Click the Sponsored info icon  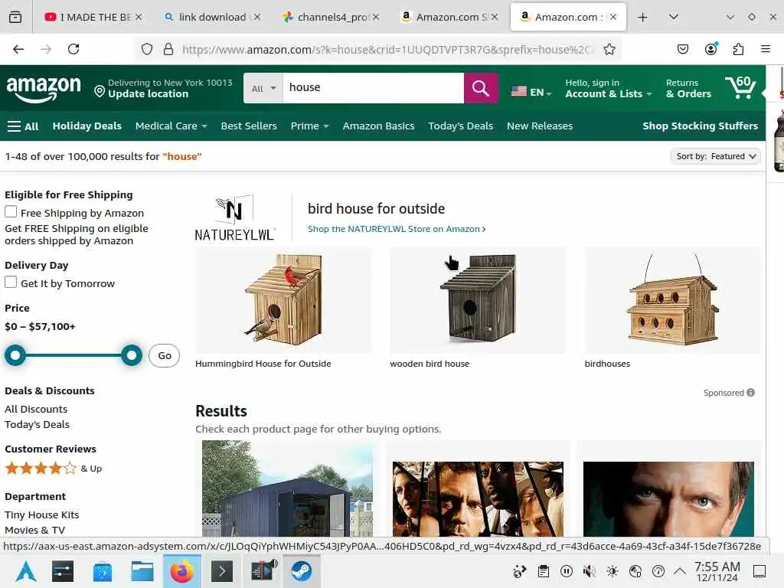point(750,393)
